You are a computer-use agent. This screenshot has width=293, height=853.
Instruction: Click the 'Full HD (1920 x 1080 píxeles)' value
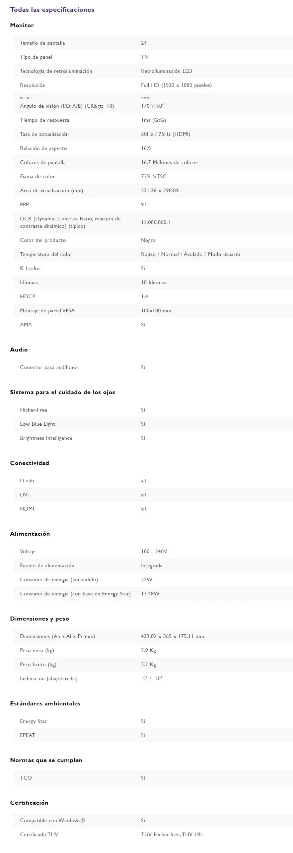176,85
